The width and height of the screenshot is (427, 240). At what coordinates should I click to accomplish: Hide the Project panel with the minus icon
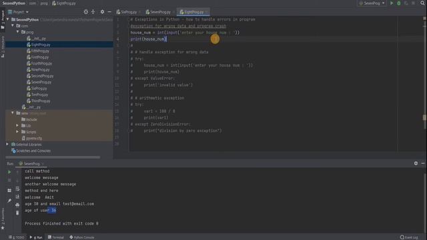click(109, 12)
